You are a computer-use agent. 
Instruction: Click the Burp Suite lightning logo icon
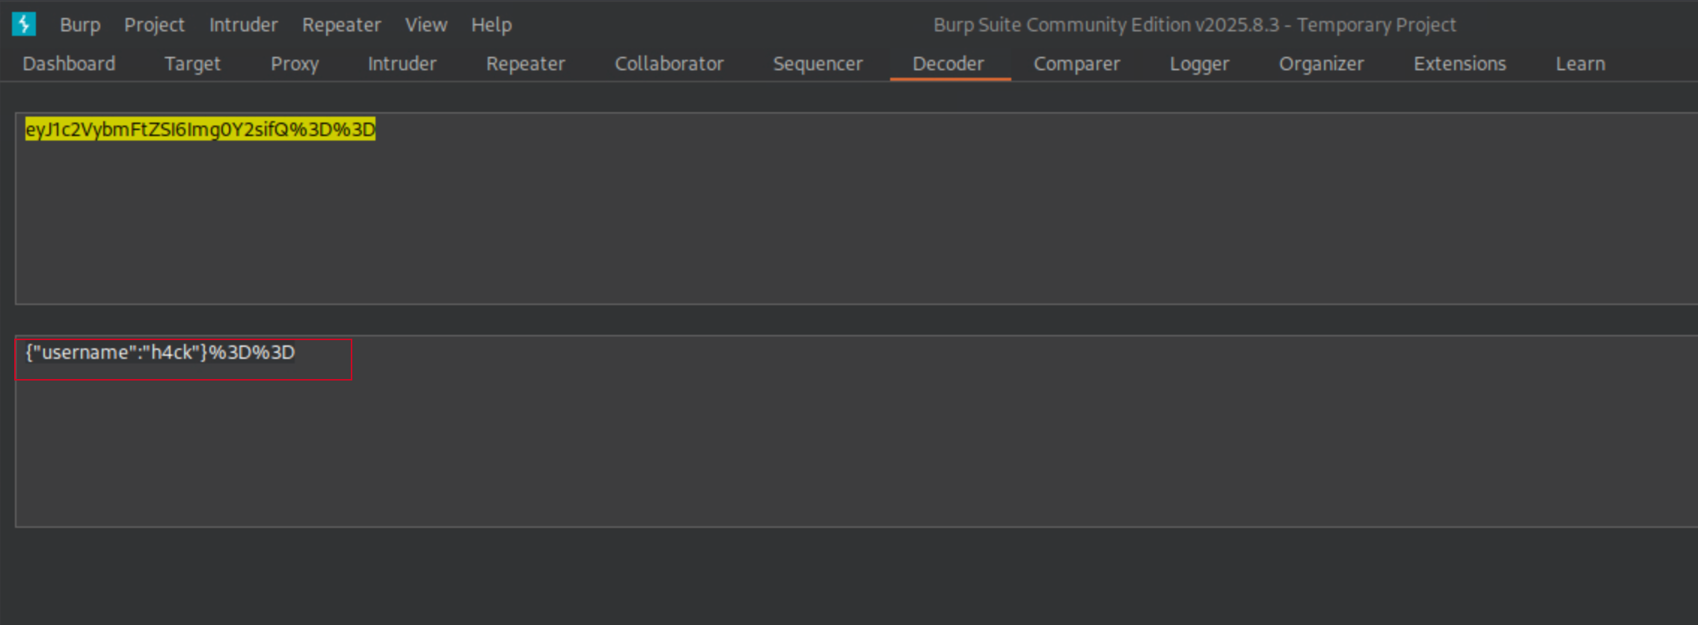24,24
